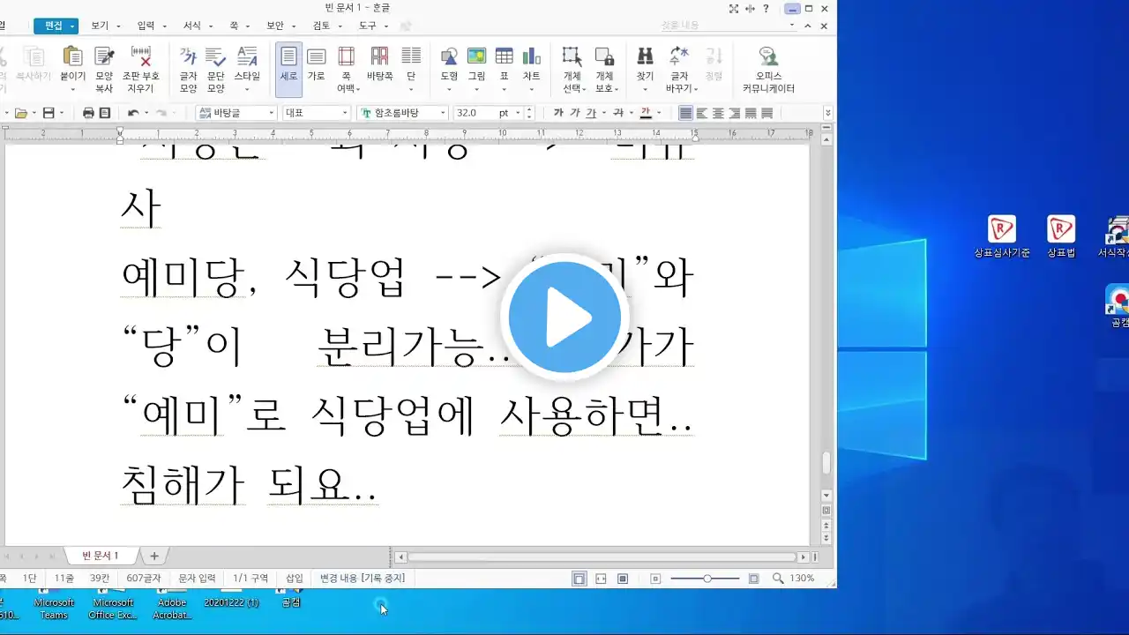Open the 편집 ribbon tab
This screenshot has width=1129, height=635.
(56, 26)
